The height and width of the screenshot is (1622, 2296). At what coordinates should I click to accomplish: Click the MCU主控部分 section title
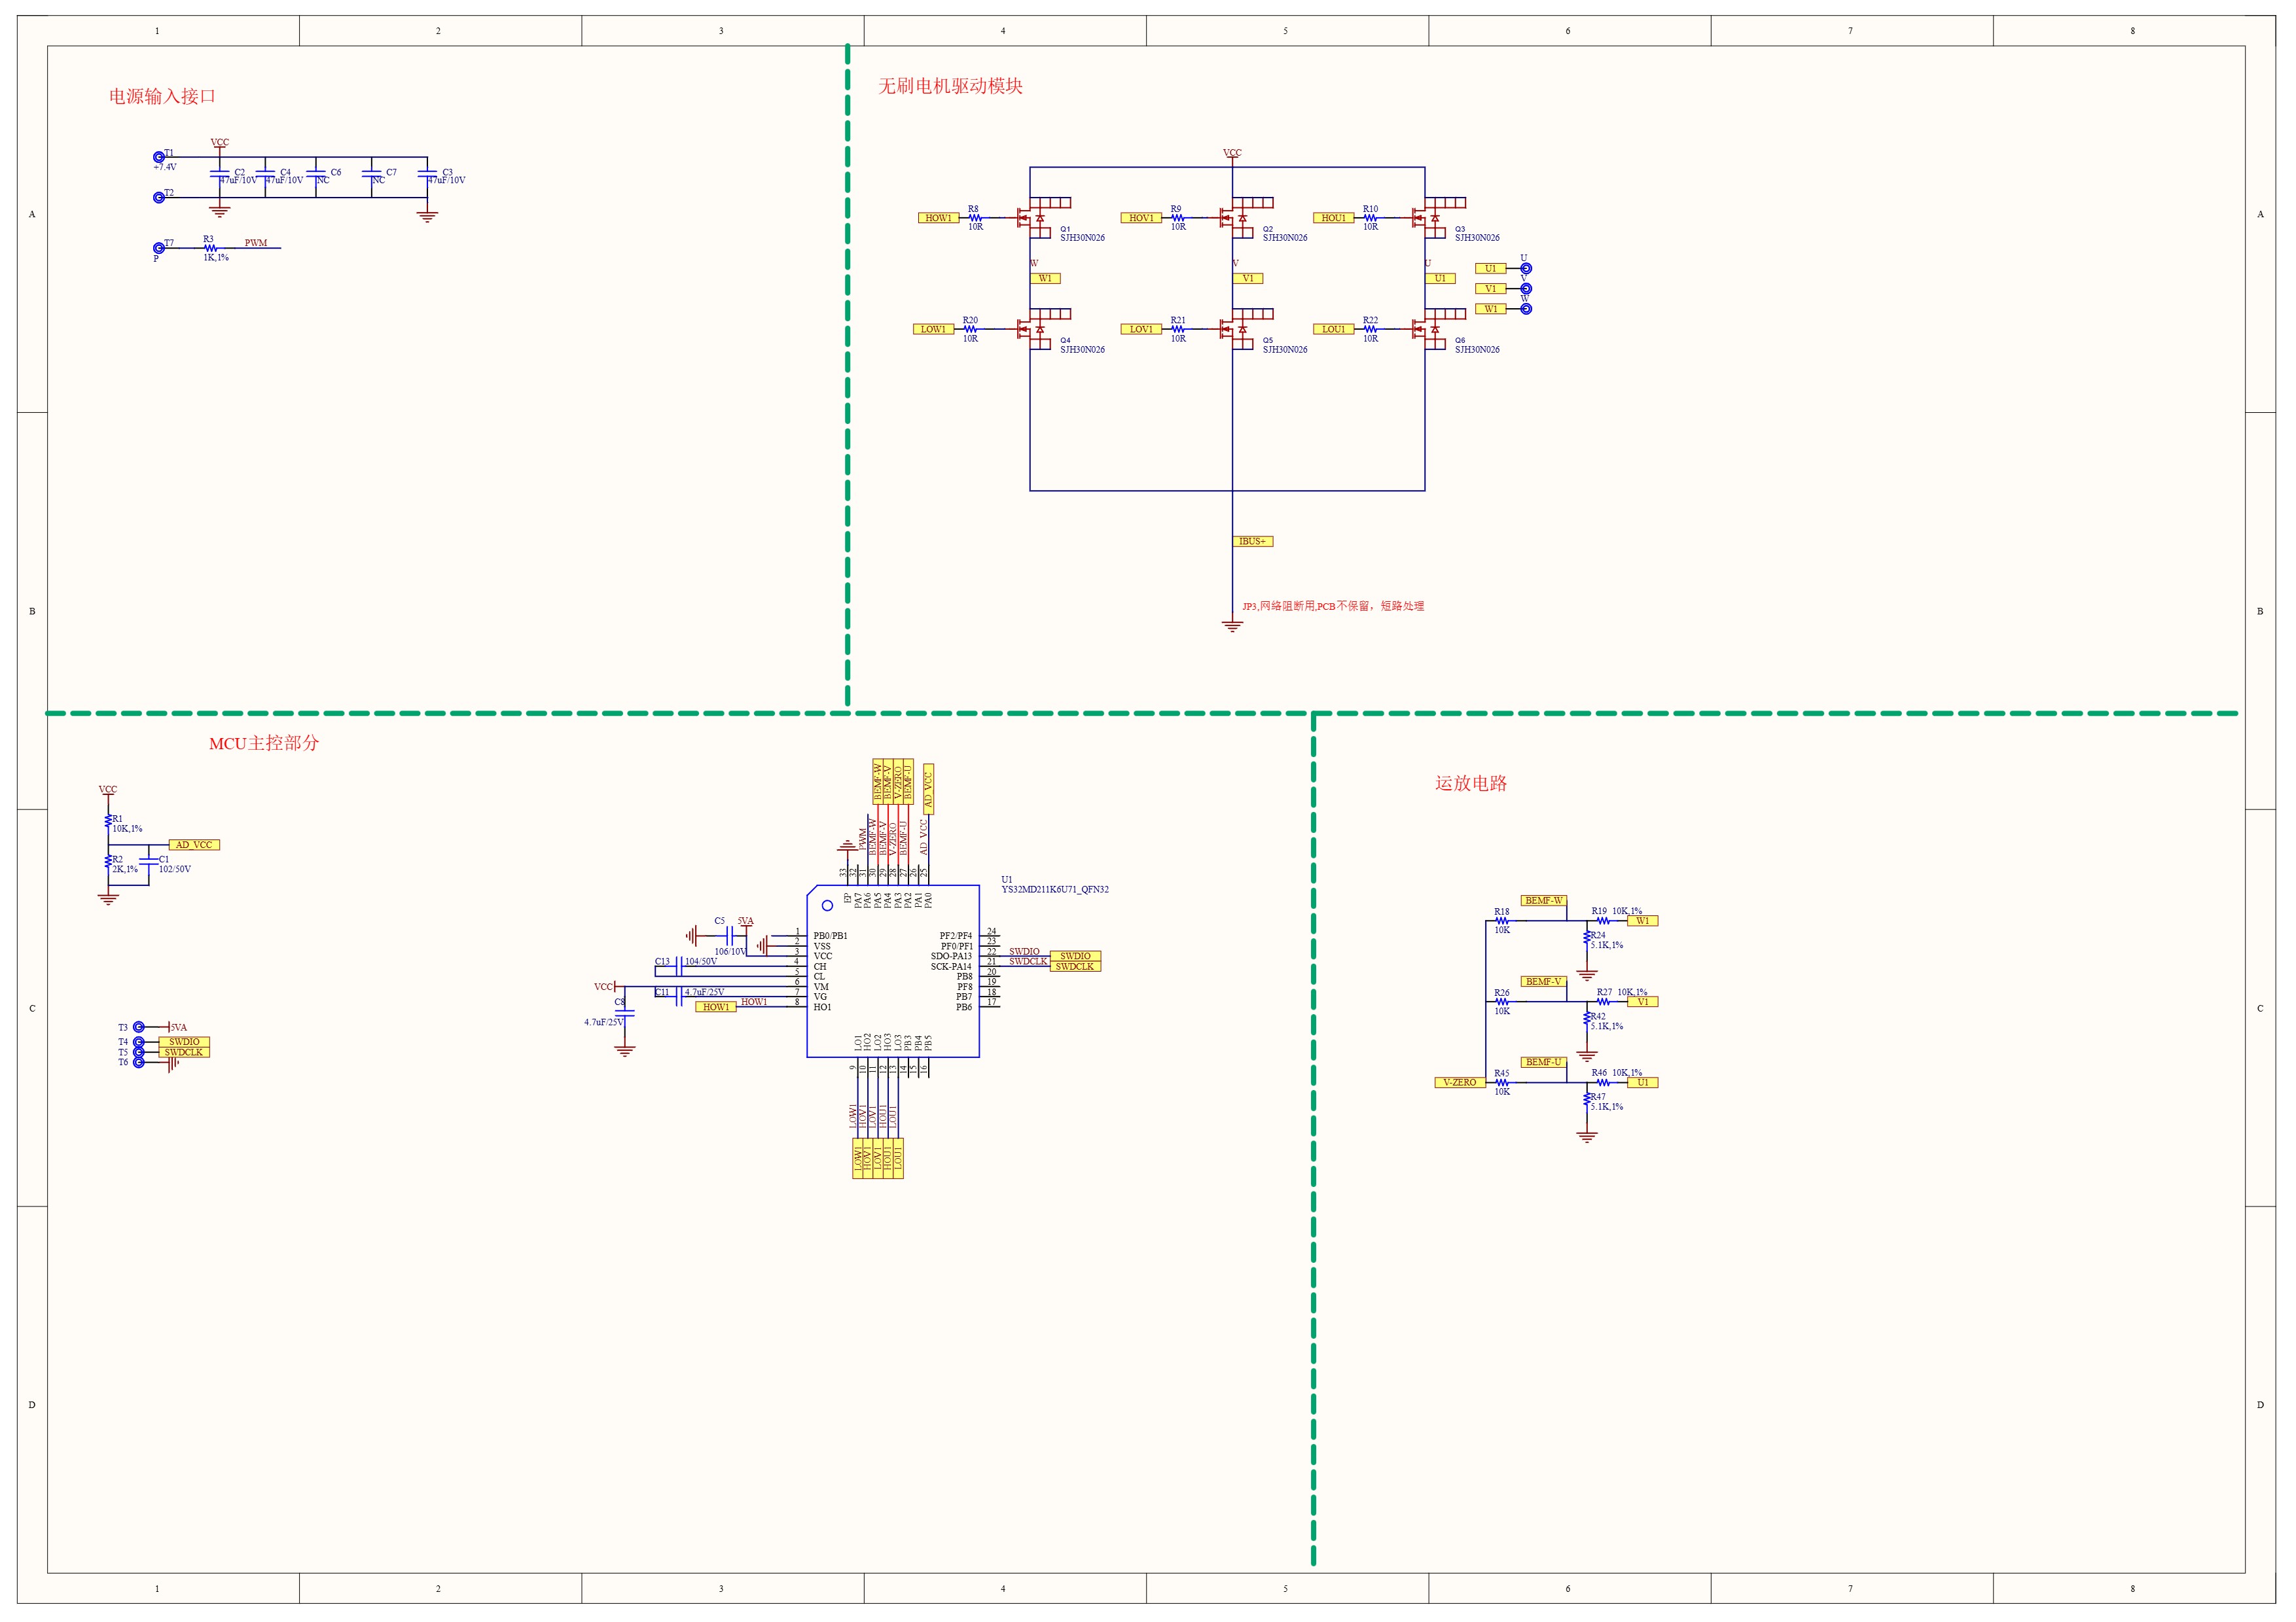point(264,743)
